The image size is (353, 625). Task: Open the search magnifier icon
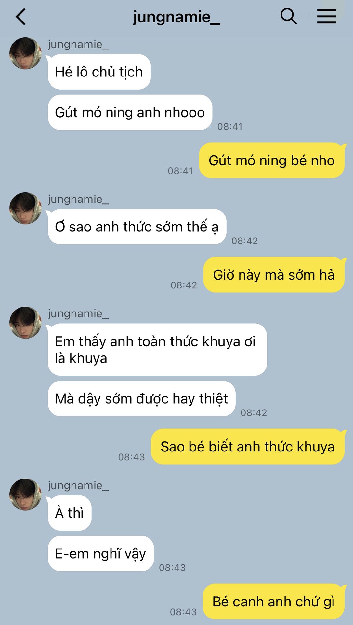click(x=288, y=16)
